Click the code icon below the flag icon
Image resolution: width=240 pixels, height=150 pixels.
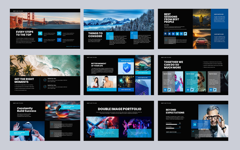[59, 40]
